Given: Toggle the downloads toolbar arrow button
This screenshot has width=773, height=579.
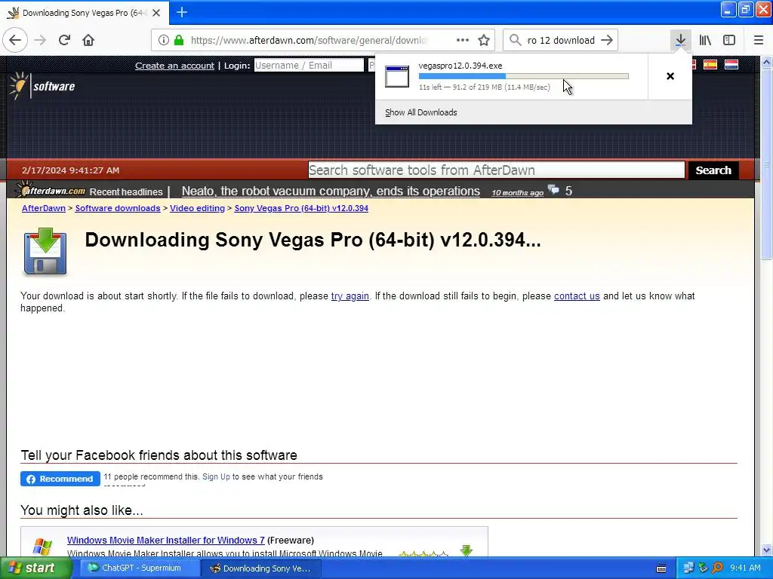Looking at the screenshot, I should pyautogui.click(x=680, y=41).
